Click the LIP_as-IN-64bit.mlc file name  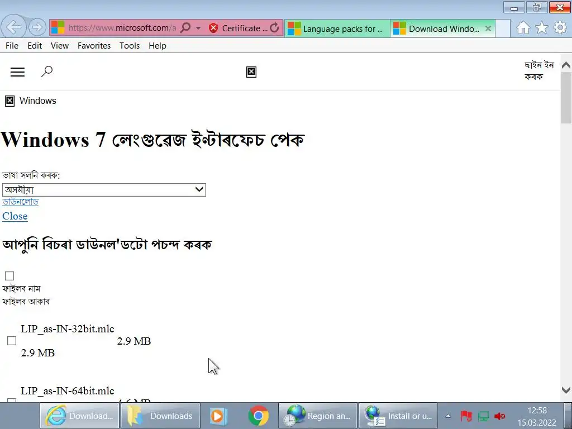pos(68,390)
